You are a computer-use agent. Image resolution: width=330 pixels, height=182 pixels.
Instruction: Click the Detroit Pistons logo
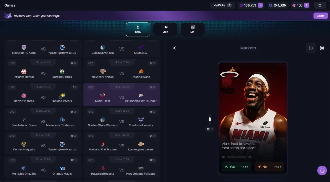tap(24, 96)
